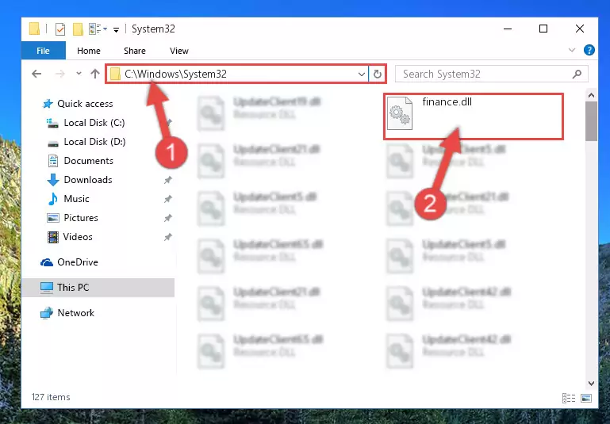Image resolution: width=610 pixels, height=424 pixels.
Task: Open Help with the question mark icon
Action: coord(589,50)
